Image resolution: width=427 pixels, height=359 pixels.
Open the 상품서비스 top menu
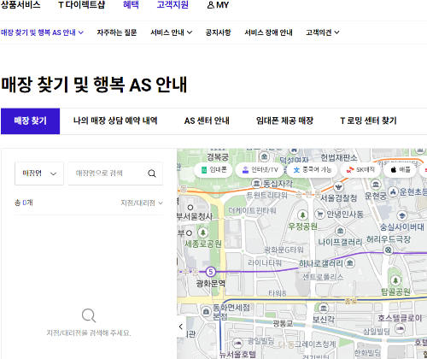point(20,5)
